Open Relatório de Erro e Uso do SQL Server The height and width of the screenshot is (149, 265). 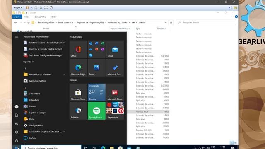click(44, 43)
